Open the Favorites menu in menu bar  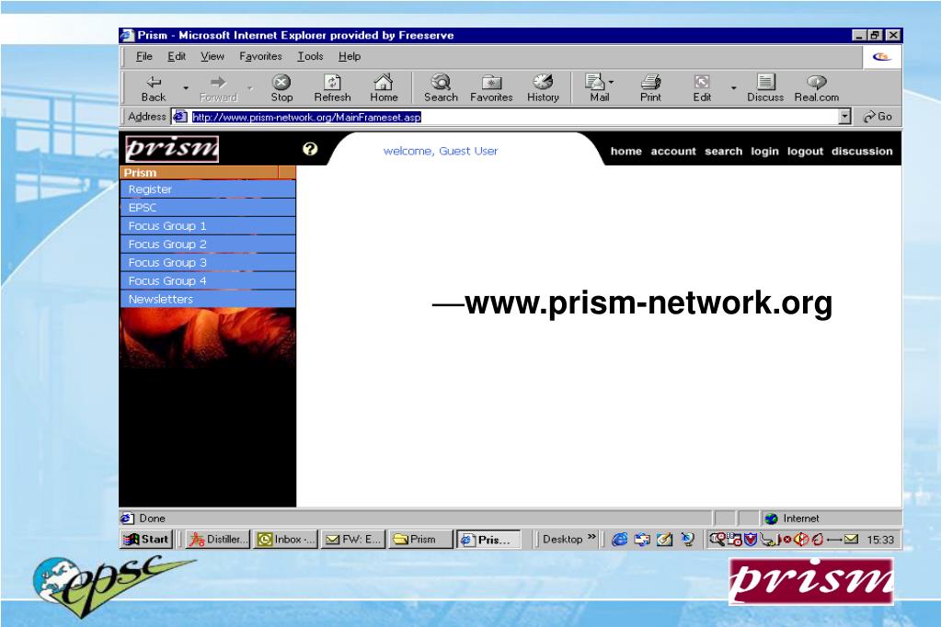tap(260, 56)
